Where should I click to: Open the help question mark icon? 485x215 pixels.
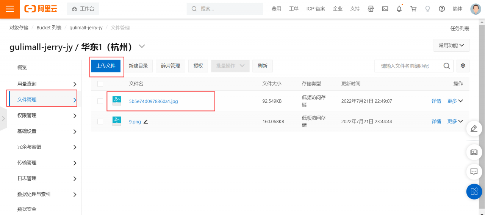coord(442,9)
